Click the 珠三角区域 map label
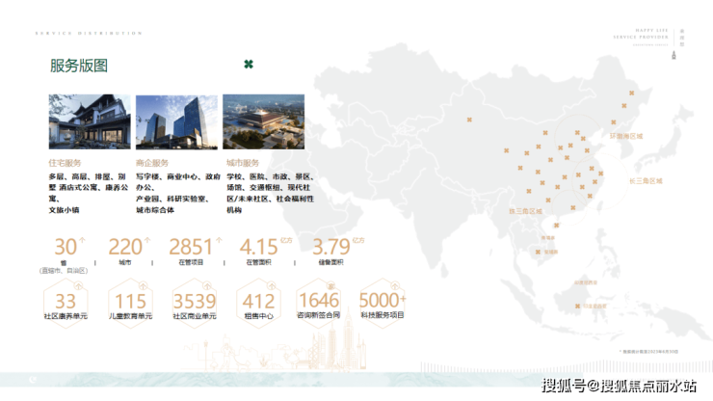 526,211
